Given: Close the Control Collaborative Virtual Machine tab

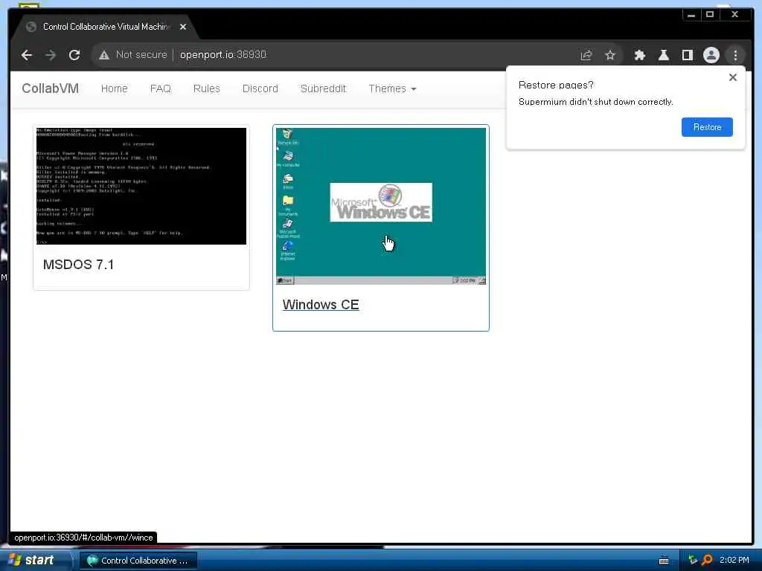Looking at the screenshot, I should [x=183, y=27].
